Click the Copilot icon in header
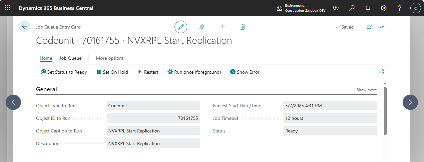424x162 pixels. pos(336,8)
